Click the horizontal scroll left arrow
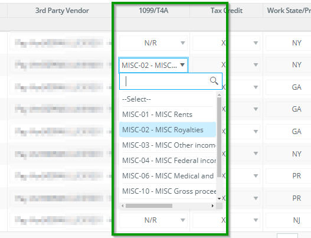311x238 pixels. coord(123,206)
